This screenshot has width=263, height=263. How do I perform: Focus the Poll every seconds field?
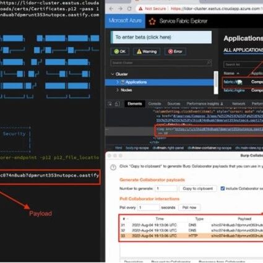[x=149, y=207]
